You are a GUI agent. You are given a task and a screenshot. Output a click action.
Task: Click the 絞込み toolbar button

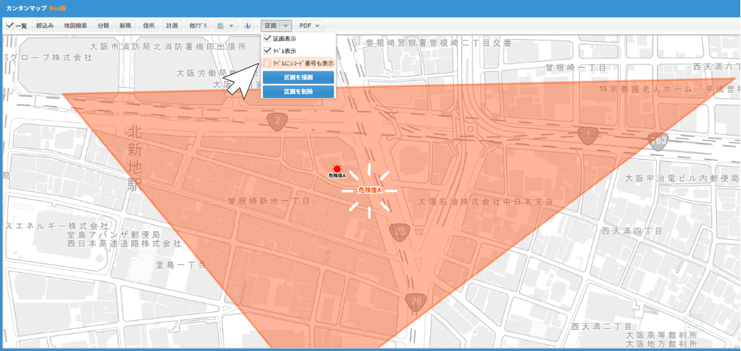pos(46,26)
